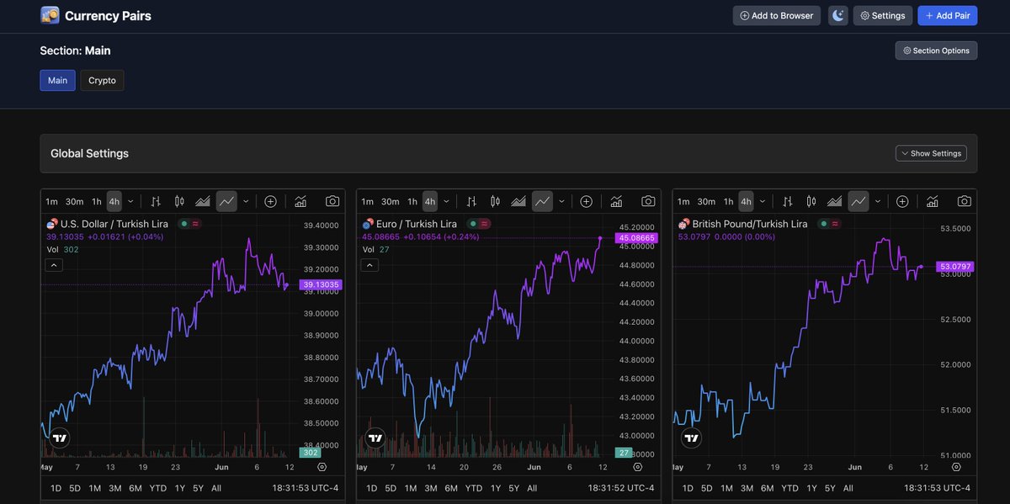Open Section Options

pos(937,50)
